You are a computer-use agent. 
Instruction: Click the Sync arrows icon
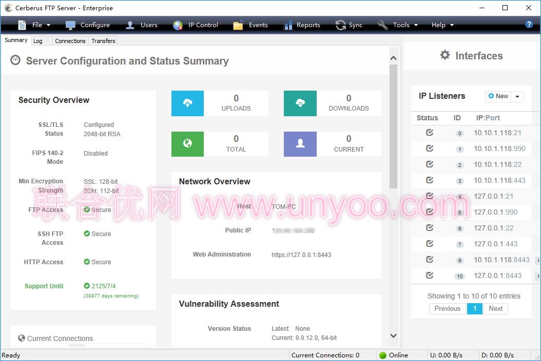click(x=340, y=25)
